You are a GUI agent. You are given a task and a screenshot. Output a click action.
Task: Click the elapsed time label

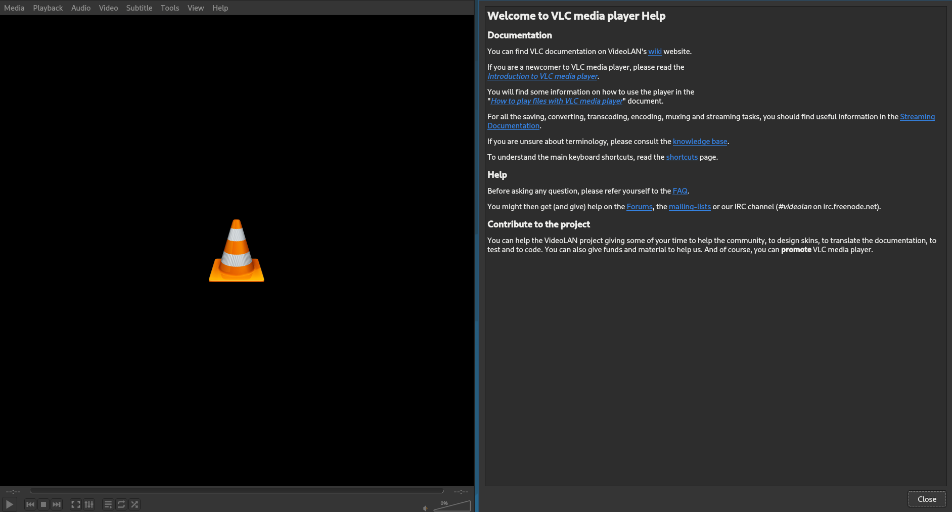(13, 491)
